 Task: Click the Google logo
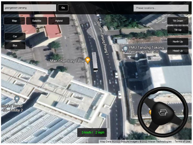coord(11,140)
